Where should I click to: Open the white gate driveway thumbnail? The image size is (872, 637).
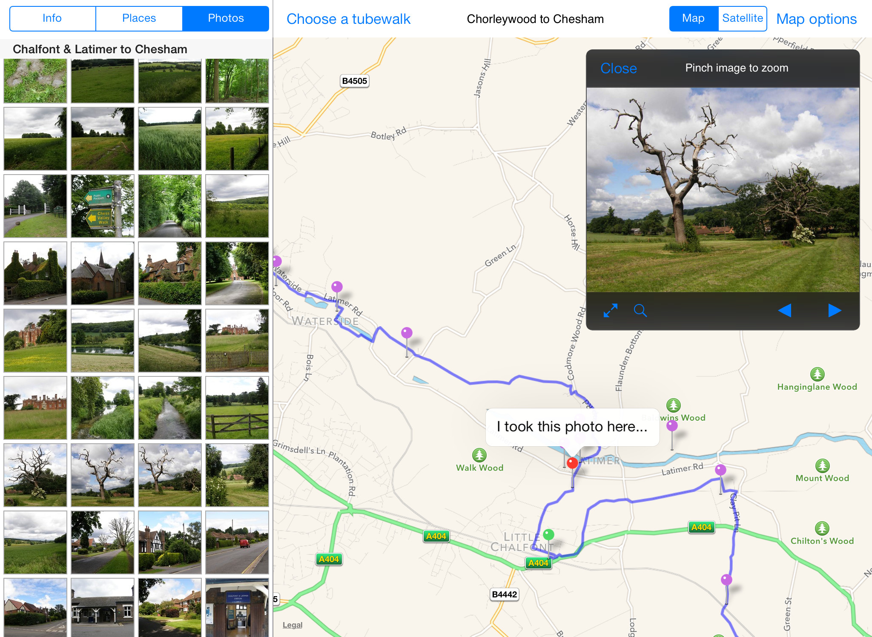[35, 206]
